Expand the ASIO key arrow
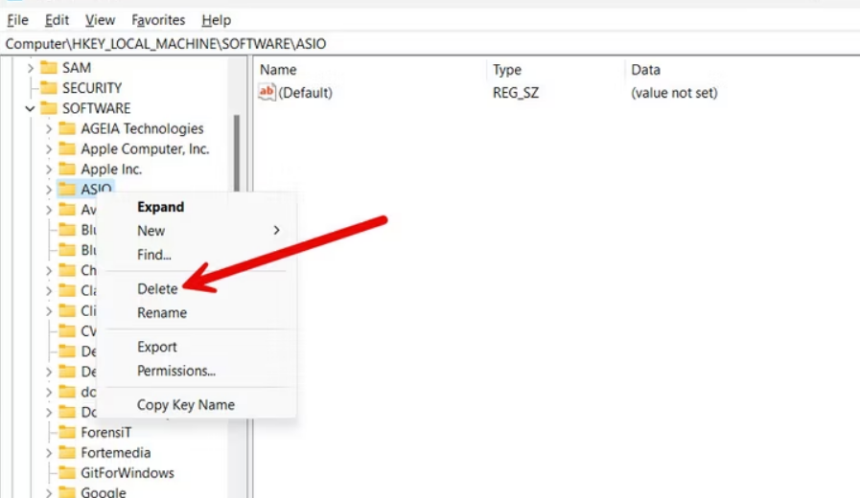Image resolution: width=860 pixels, height=498 pixels. click(x=48, y=190)
